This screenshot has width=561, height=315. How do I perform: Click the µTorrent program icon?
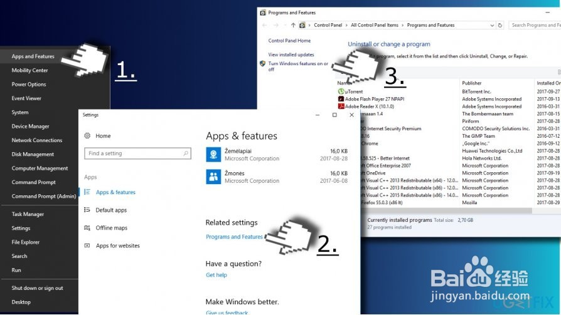pos(341,91)
